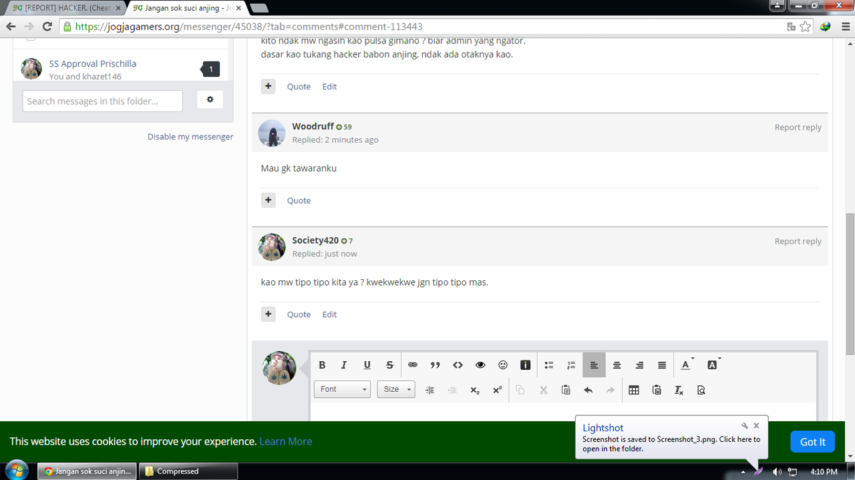855x480 pixels.
Task: Toggle left text alignment
Action: (x=594, y=365)
